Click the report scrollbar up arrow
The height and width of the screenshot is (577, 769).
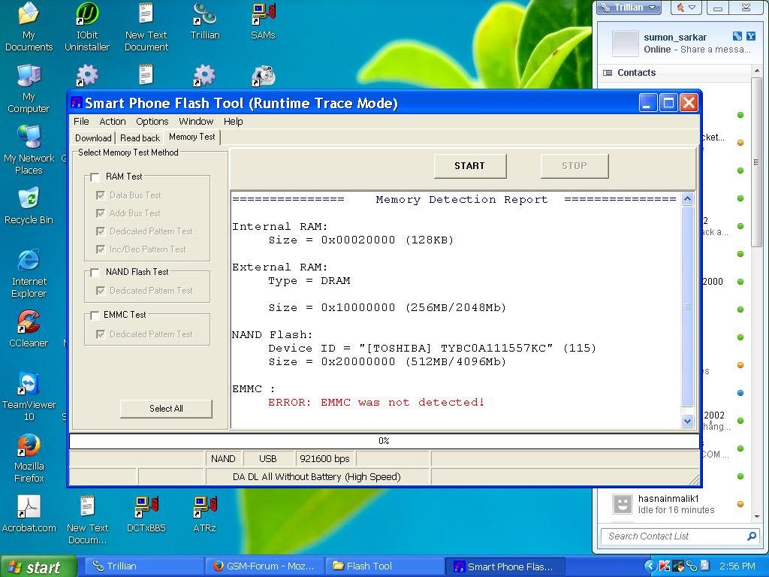[x=688, y=198]
